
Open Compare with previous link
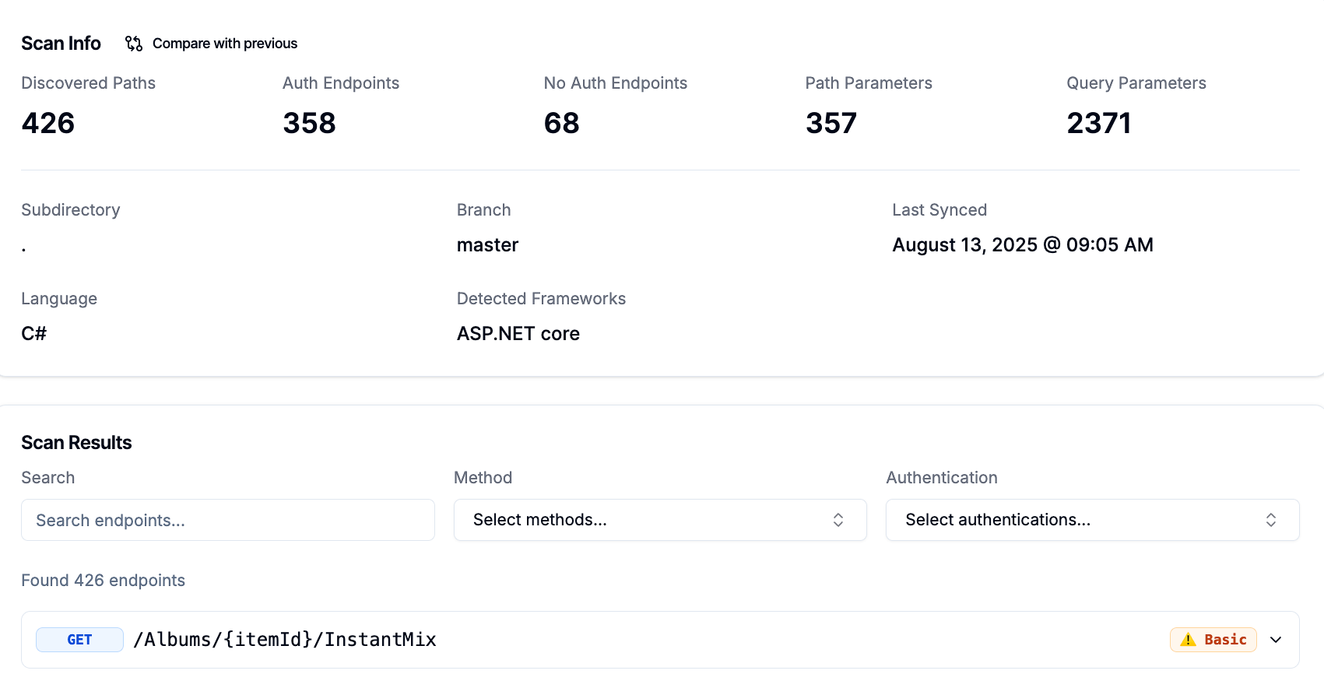(224, 44)
